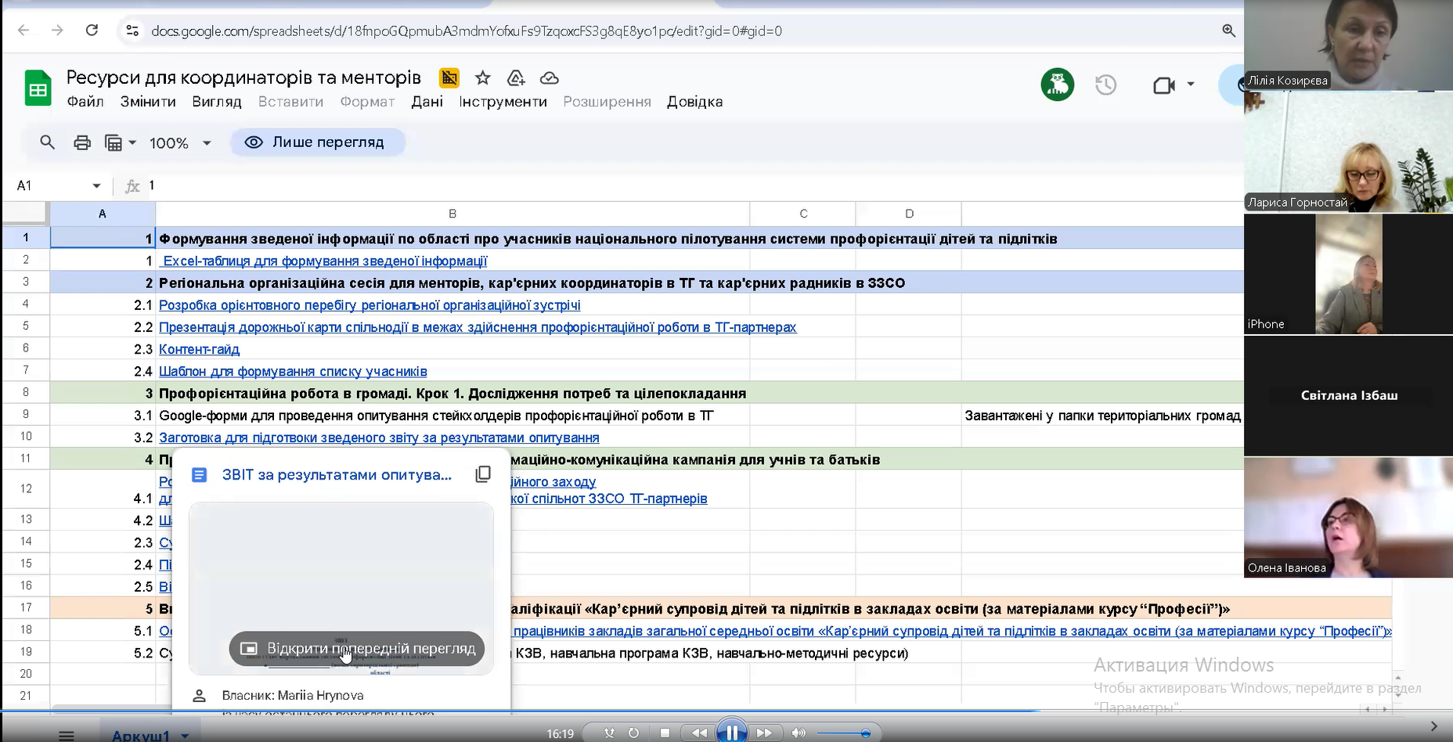1453x742 pixels.
Task: Click the print icon in the toolbar
Action: click(x=82, y=142)
